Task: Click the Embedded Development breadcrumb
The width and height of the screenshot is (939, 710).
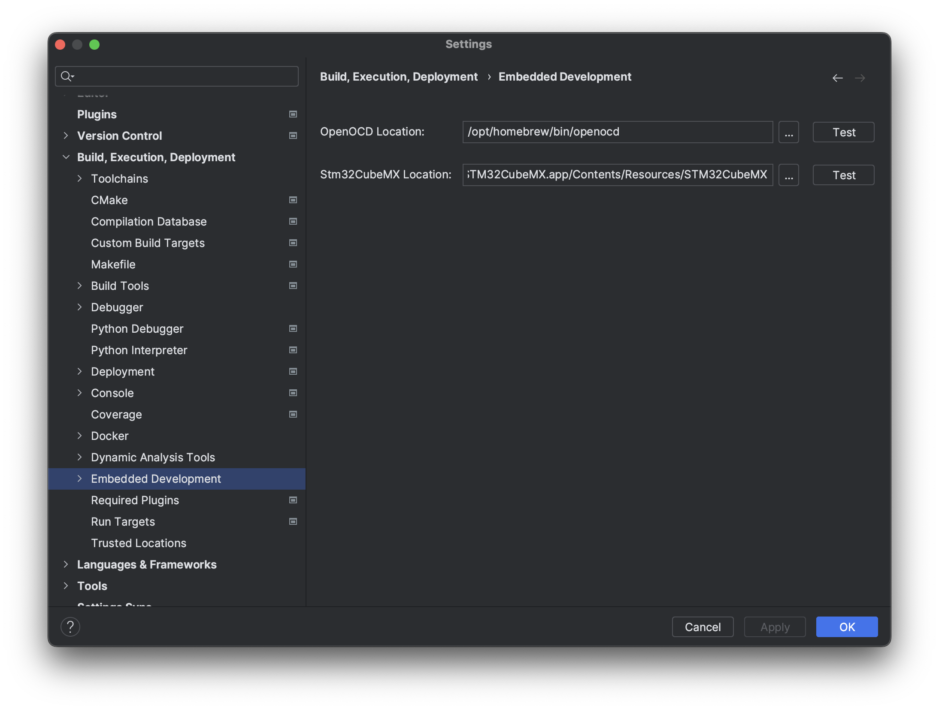Action: [565, 76]
